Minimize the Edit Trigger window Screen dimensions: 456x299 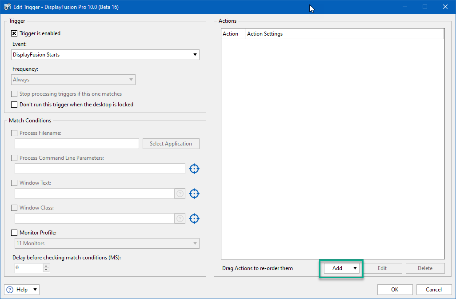pyautogui.click(x=405, y=7)
